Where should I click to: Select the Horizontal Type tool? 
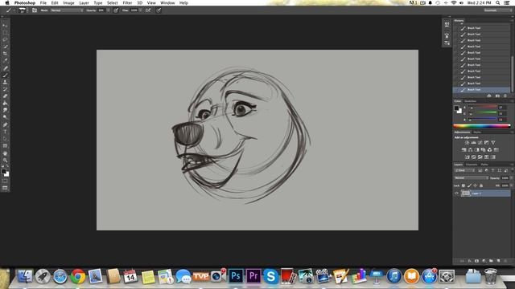tap(6, 132)
